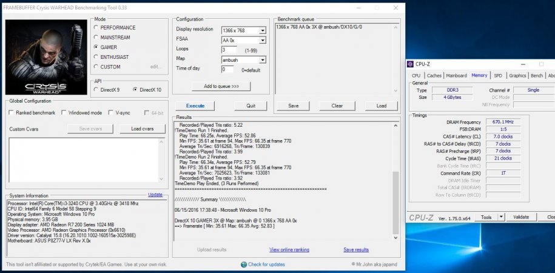Click the globe icon beside Check for updates

[244, 265]
